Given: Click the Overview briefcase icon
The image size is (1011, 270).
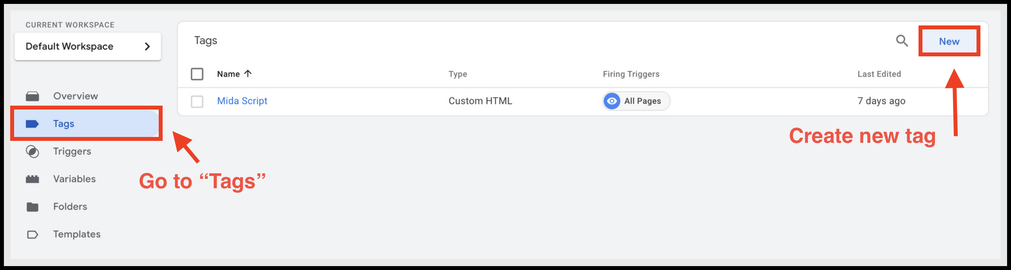Looking at the screenshot, I should point(32,96).
